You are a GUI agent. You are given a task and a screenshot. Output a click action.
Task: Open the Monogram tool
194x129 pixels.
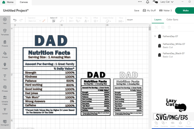(5, 122)
